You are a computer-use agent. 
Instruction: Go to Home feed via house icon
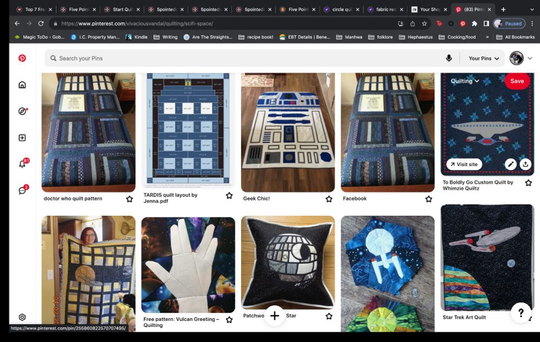(x=22, y=85)
